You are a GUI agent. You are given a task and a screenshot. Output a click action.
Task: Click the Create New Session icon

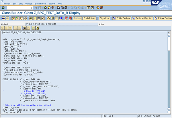pos(88,8)
